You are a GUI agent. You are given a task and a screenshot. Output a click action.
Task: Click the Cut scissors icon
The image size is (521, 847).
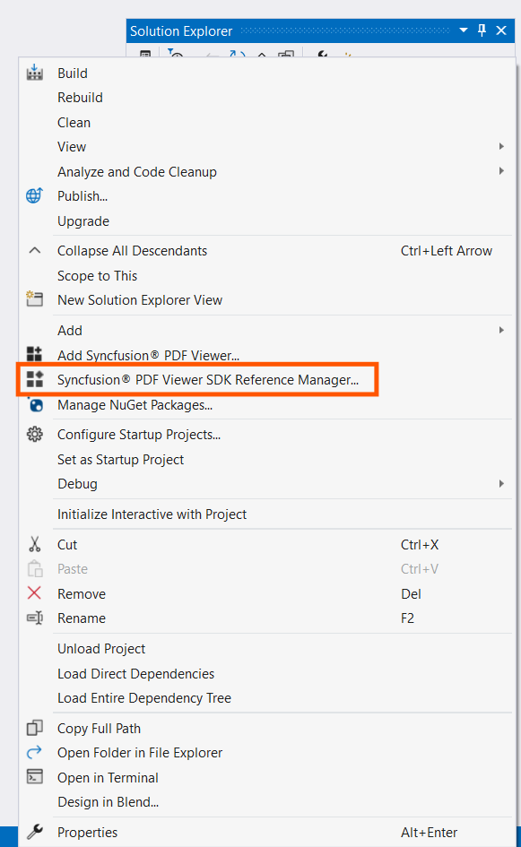(34, 544)
